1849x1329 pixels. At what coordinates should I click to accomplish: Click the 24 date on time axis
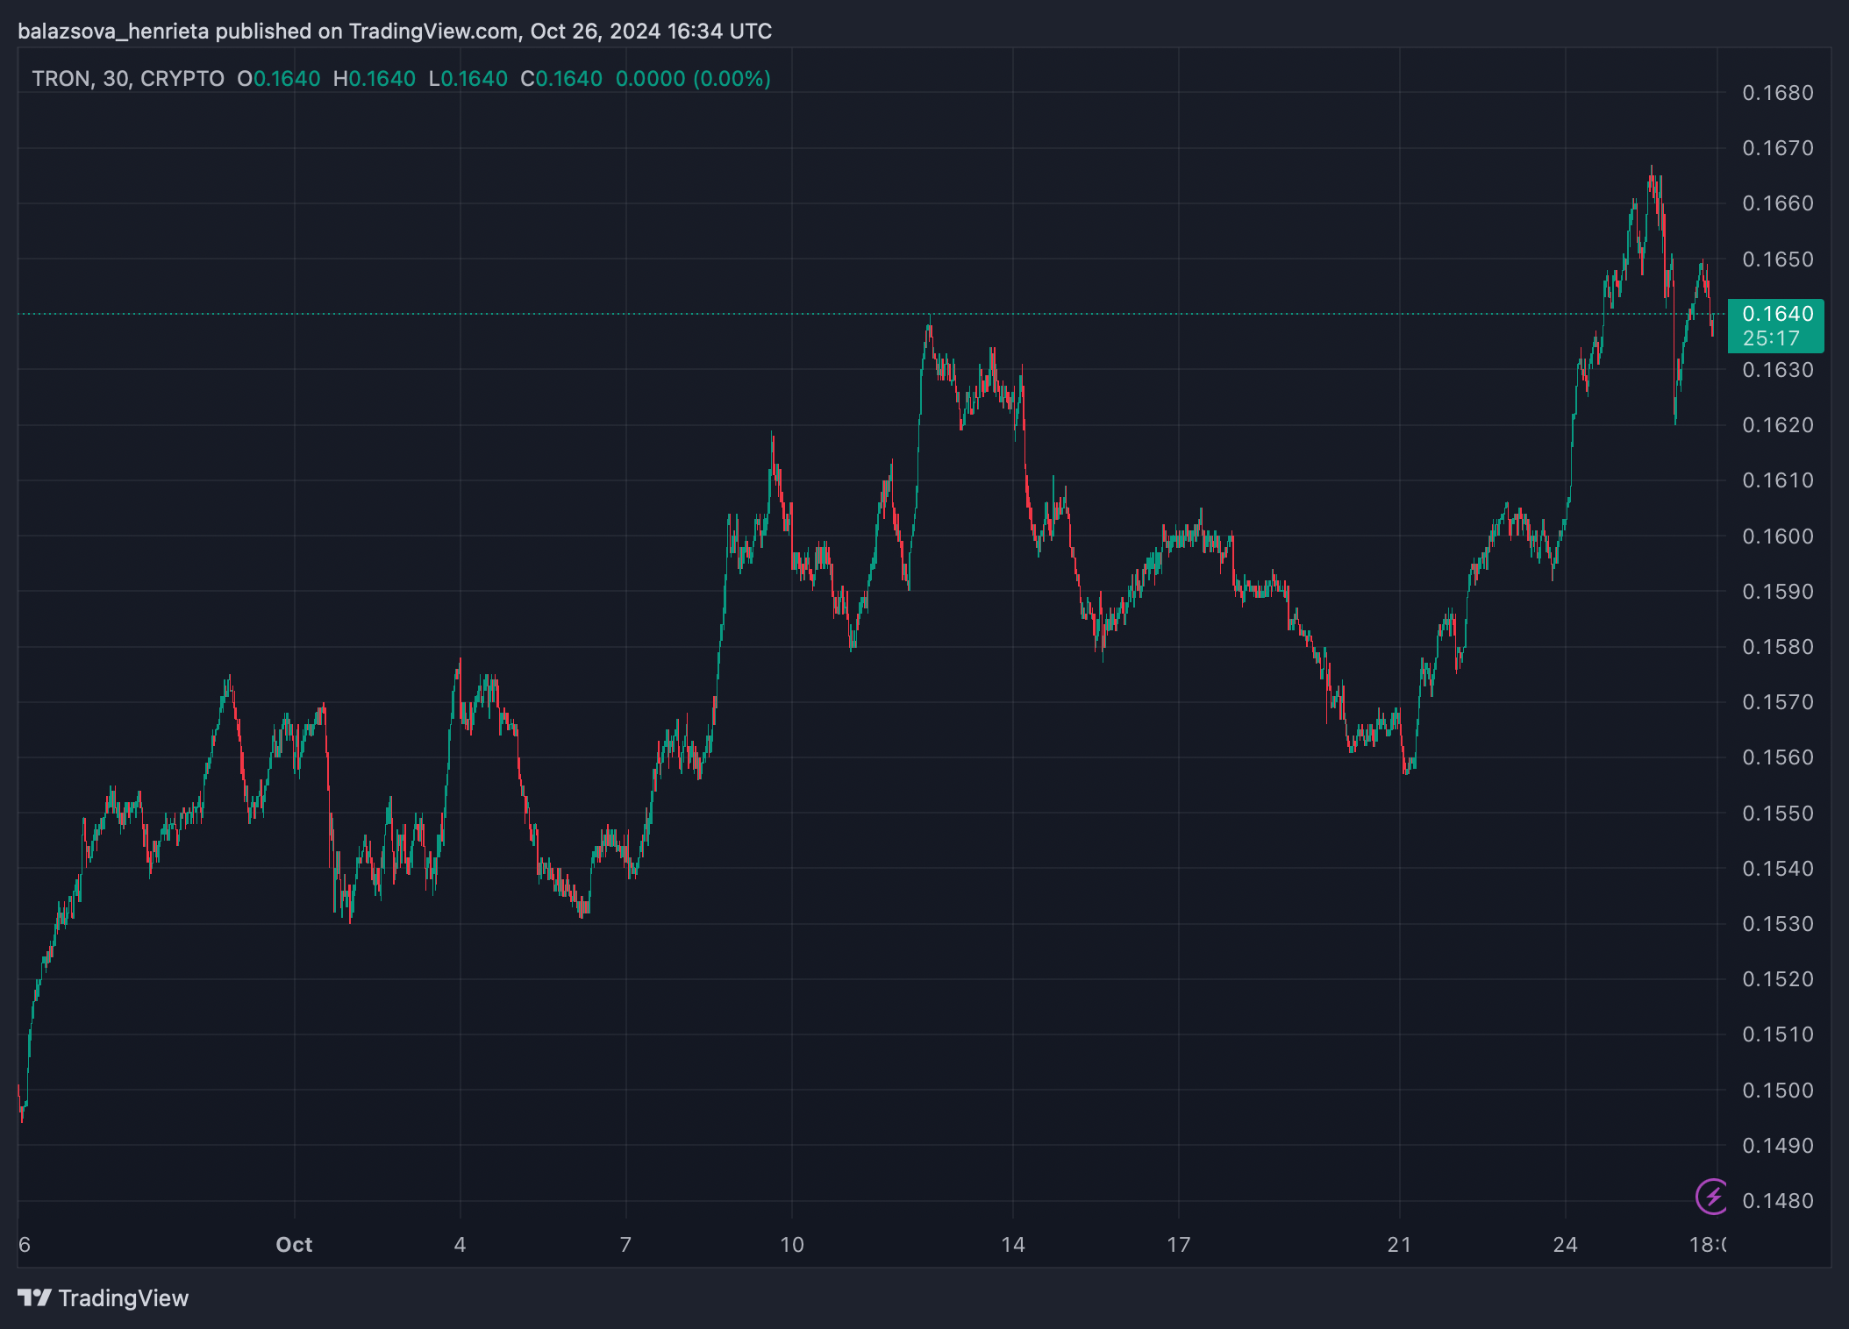pos(1565,1245)
